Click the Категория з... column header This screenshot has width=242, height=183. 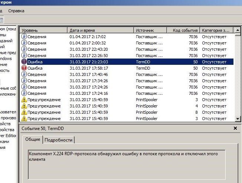click(x=218, y=30)
